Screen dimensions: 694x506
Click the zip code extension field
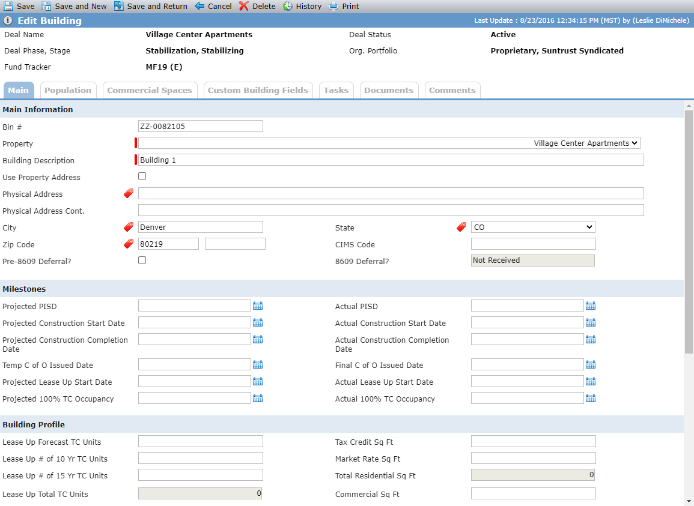click(235, 244)
